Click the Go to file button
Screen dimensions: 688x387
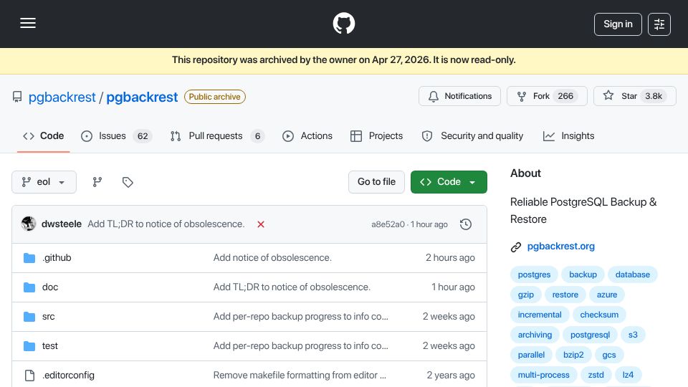pyautogui.click(x=376, y=182)
